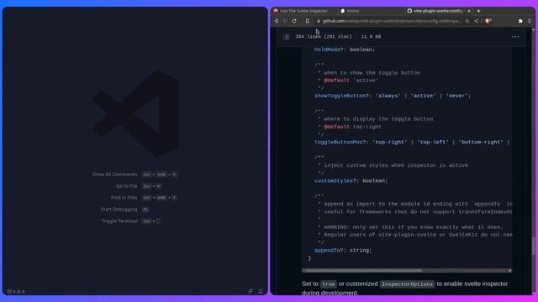
Task: Click 'Toggle Terminal' in VS Code
Action: pyautogui.click(x=119, y=221)
